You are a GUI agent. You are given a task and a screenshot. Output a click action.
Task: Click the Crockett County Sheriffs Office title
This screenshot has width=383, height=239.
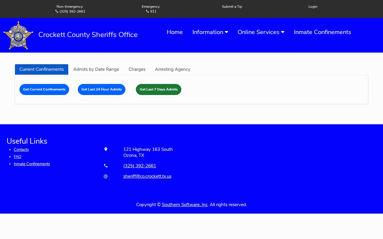(x=88, y=35)
